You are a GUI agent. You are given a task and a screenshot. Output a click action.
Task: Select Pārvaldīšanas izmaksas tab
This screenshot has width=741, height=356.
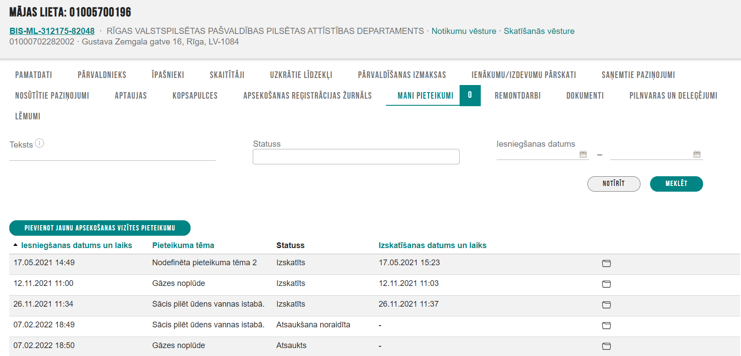click(402, 75)
